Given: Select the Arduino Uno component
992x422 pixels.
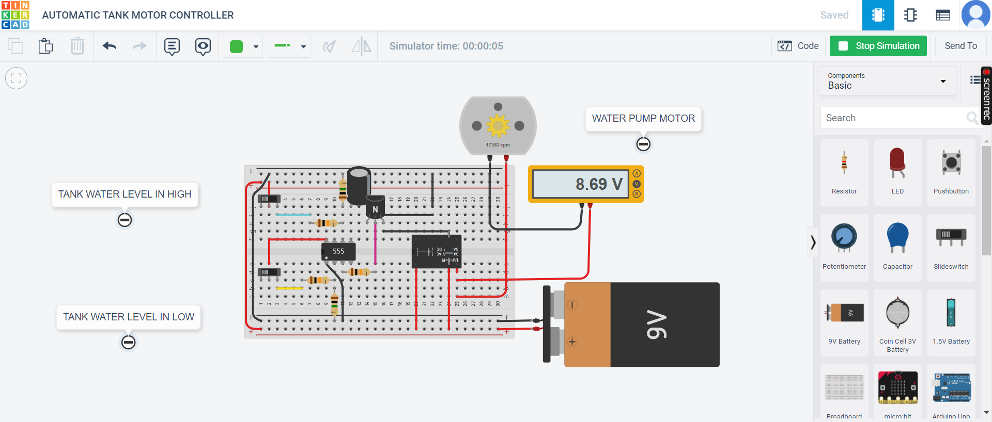Looking at the screenshot, I should click(951, 392).
